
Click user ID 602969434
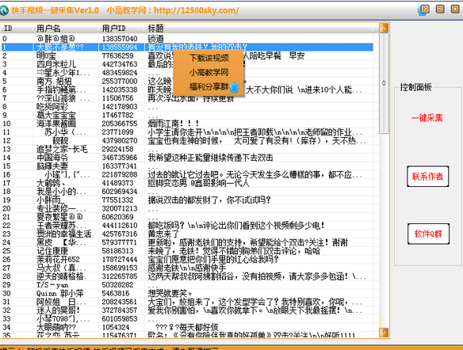point(120,192)
